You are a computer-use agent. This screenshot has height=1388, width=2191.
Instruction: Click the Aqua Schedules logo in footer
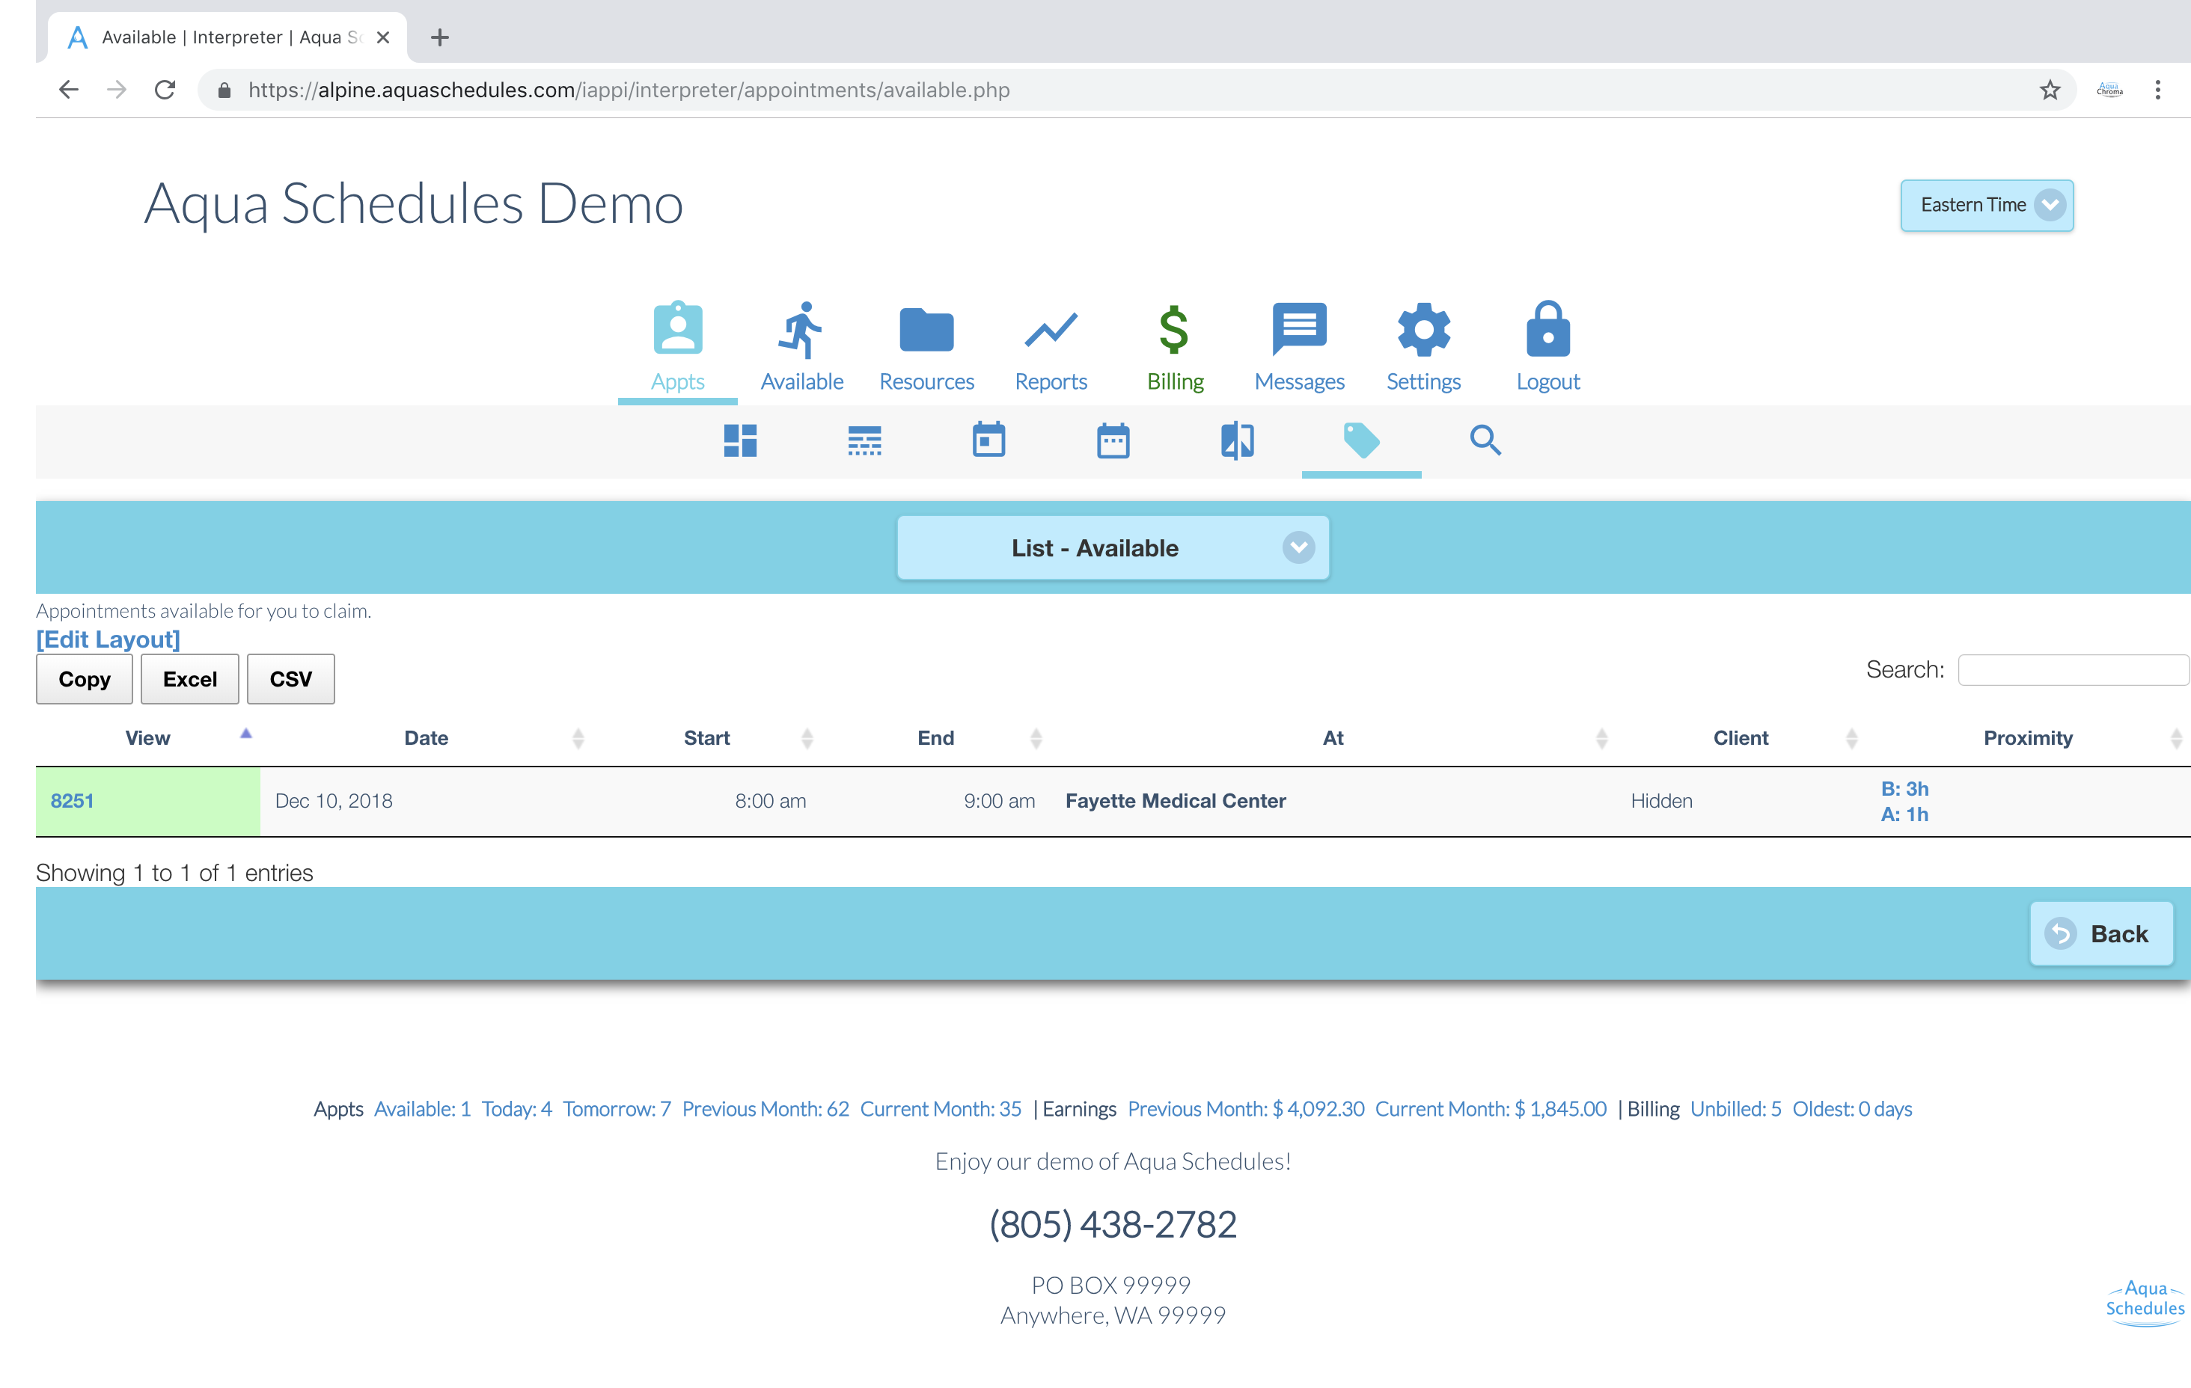(2145, 1303)
